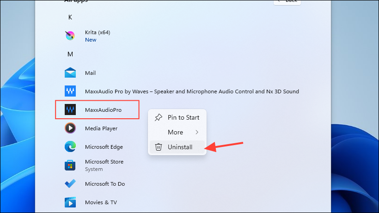Jump to letter K section header
The image size is (379, 213).
[x=70, y=17]
